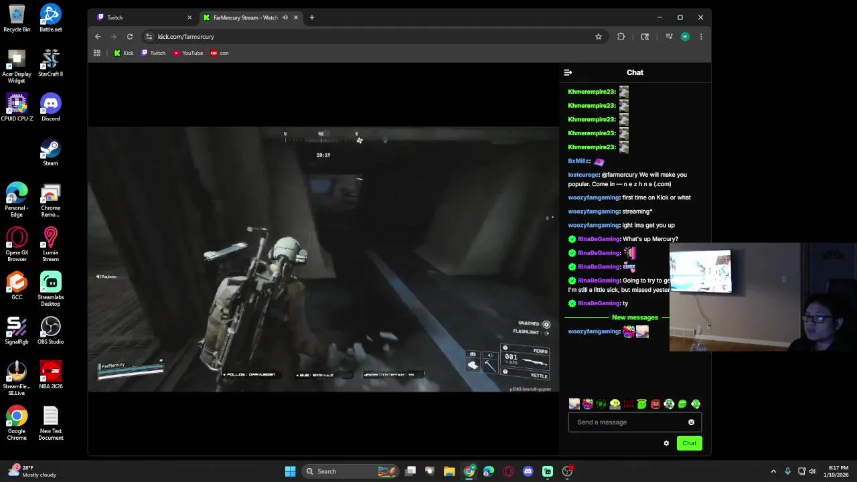Open Windows Start menu
The width and height of the screenshot is (857, 482).
pos(290,471)
